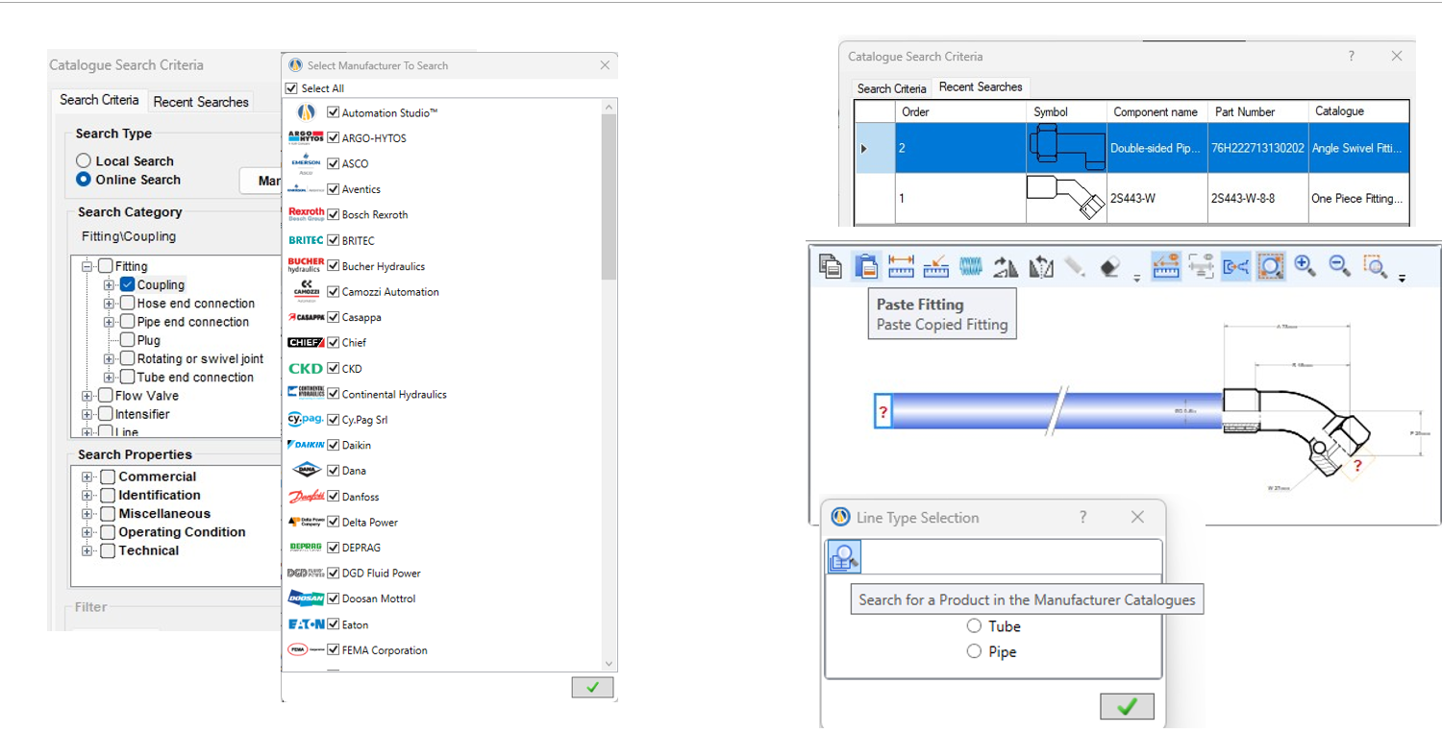Uncheck the Coupling category checkbox

coord(127,284)
